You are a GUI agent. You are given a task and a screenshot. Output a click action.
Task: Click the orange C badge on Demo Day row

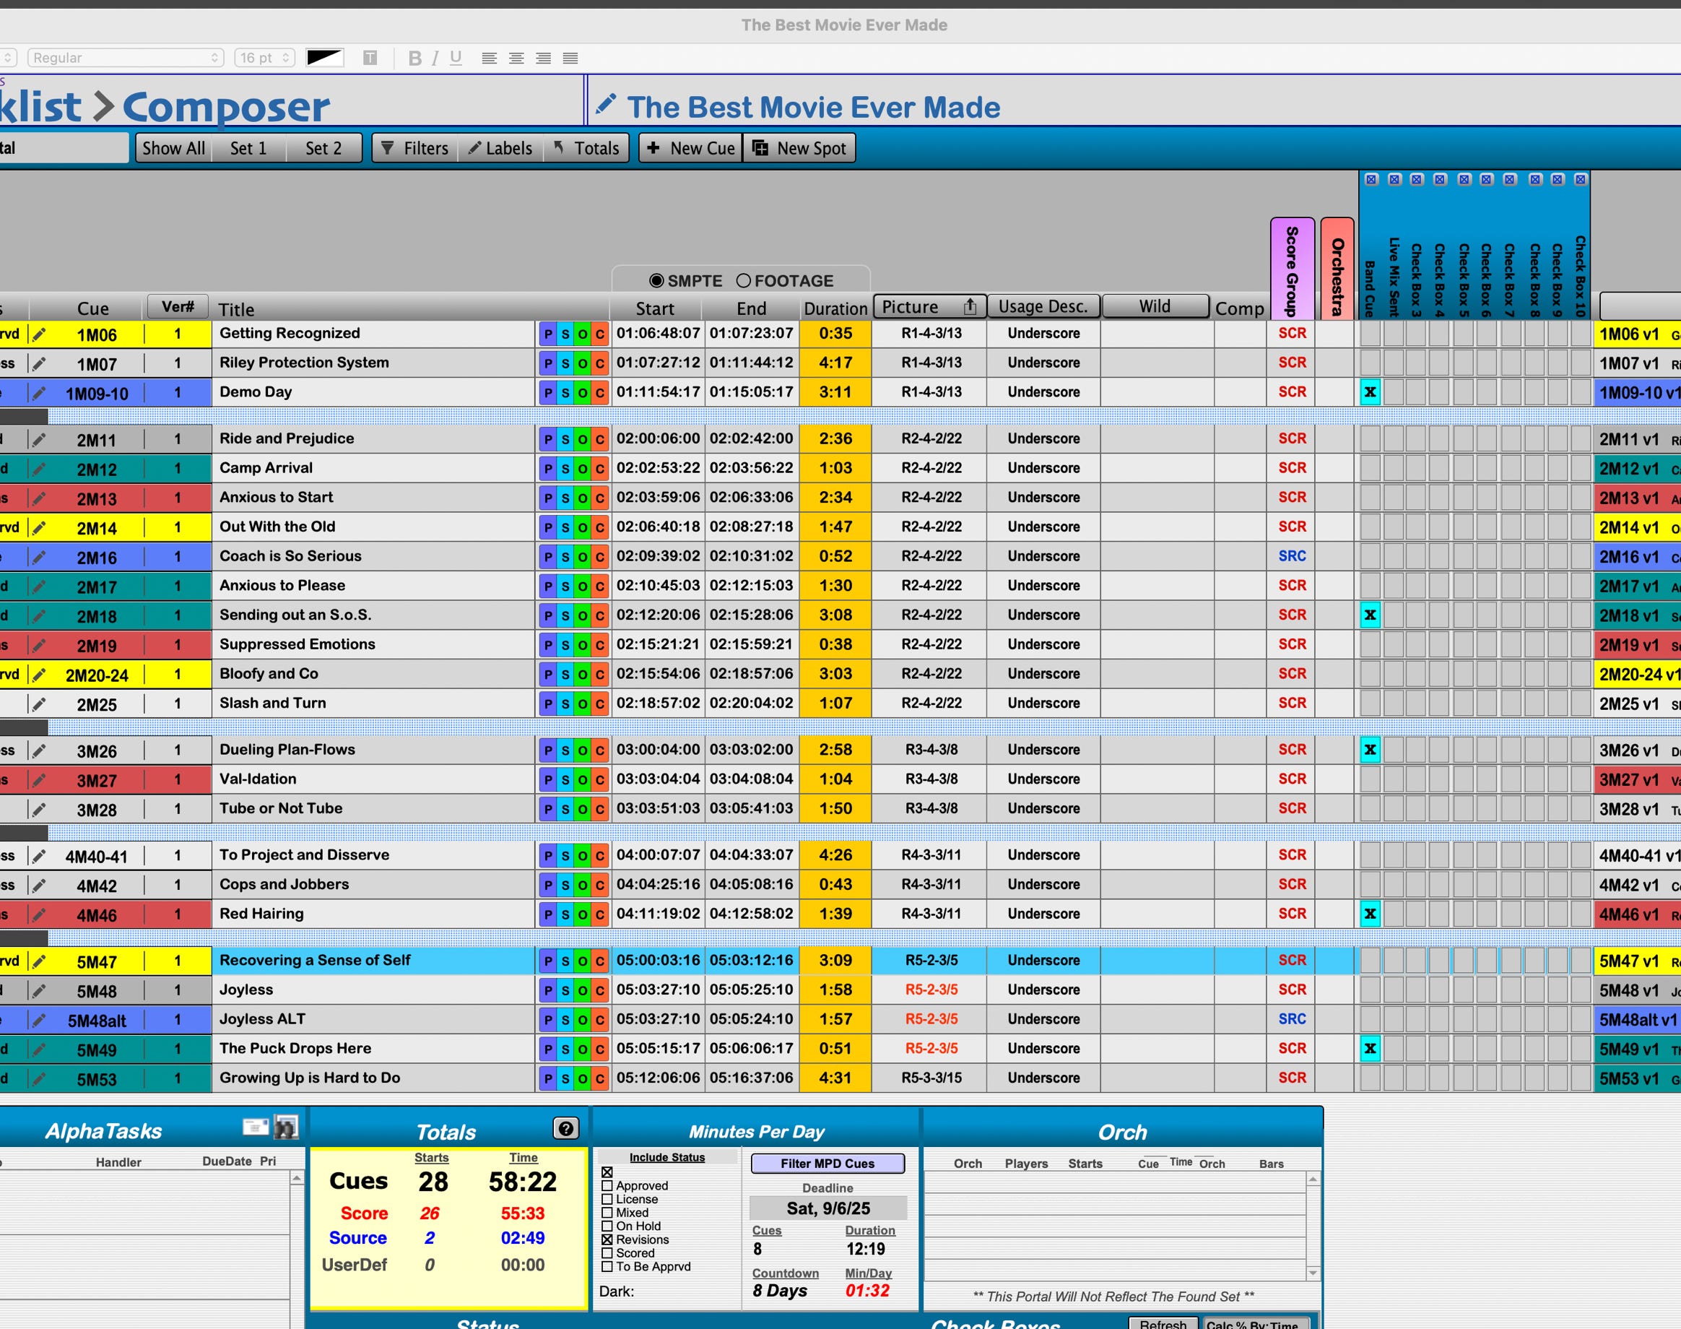point(600,393)
